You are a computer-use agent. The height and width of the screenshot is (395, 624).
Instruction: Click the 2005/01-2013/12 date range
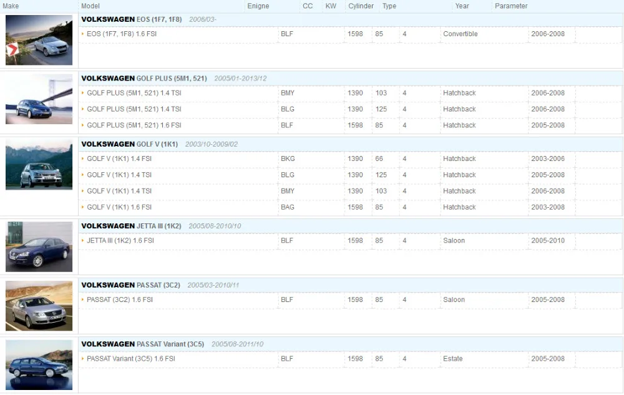coord(240,79)
